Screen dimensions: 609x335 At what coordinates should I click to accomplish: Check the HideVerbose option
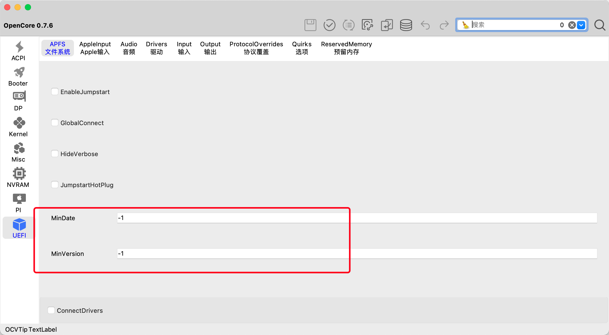coord(55,154)
